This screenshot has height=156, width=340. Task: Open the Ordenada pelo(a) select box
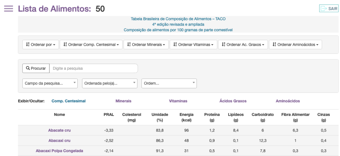click(110, 83)
